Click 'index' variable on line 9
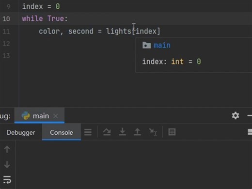252x189 pixels. 32,6
